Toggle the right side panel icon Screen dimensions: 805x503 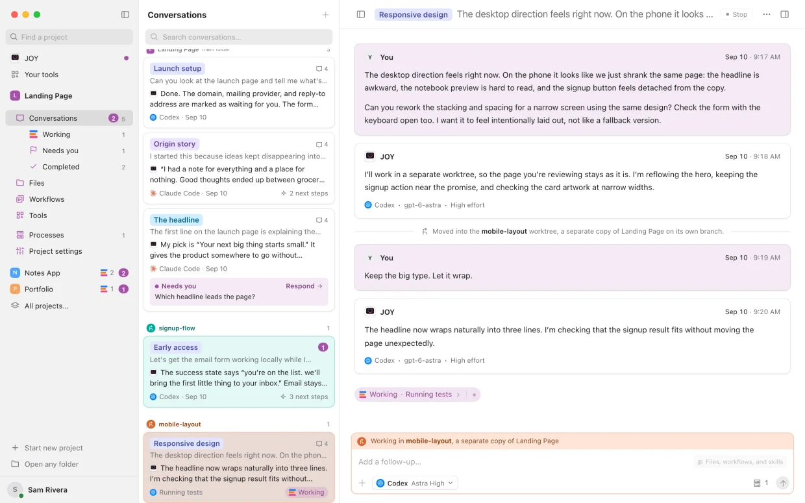784,14
